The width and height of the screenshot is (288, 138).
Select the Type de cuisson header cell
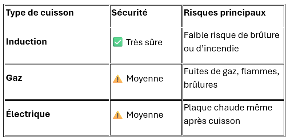point(57,16)
